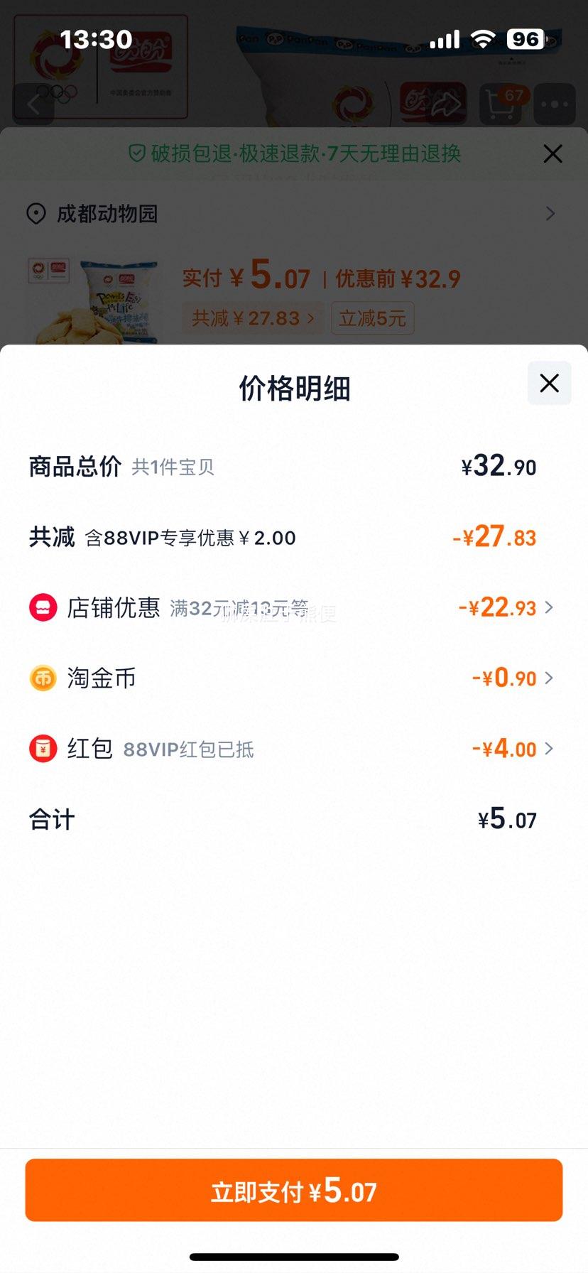Expand the 店铺优惠 -¥22.93 details
Screen dimensions: 588x1273
click(506, 607)
